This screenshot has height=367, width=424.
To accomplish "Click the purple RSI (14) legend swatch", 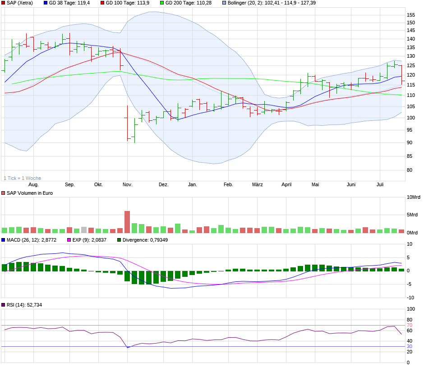I will click(4, 305).
